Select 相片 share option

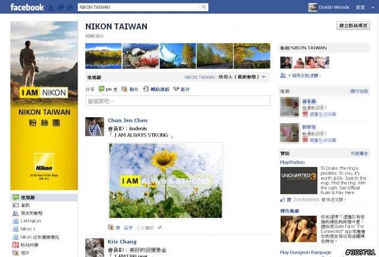coord(130,89)
